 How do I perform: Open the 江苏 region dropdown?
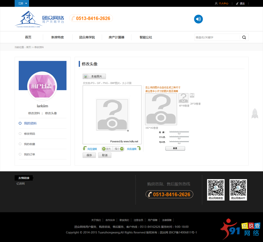click(22, 4)
